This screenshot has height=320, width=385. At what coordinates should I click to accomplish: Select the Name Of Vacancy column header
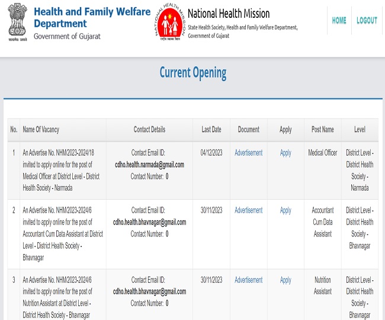(x=41, y=129)
